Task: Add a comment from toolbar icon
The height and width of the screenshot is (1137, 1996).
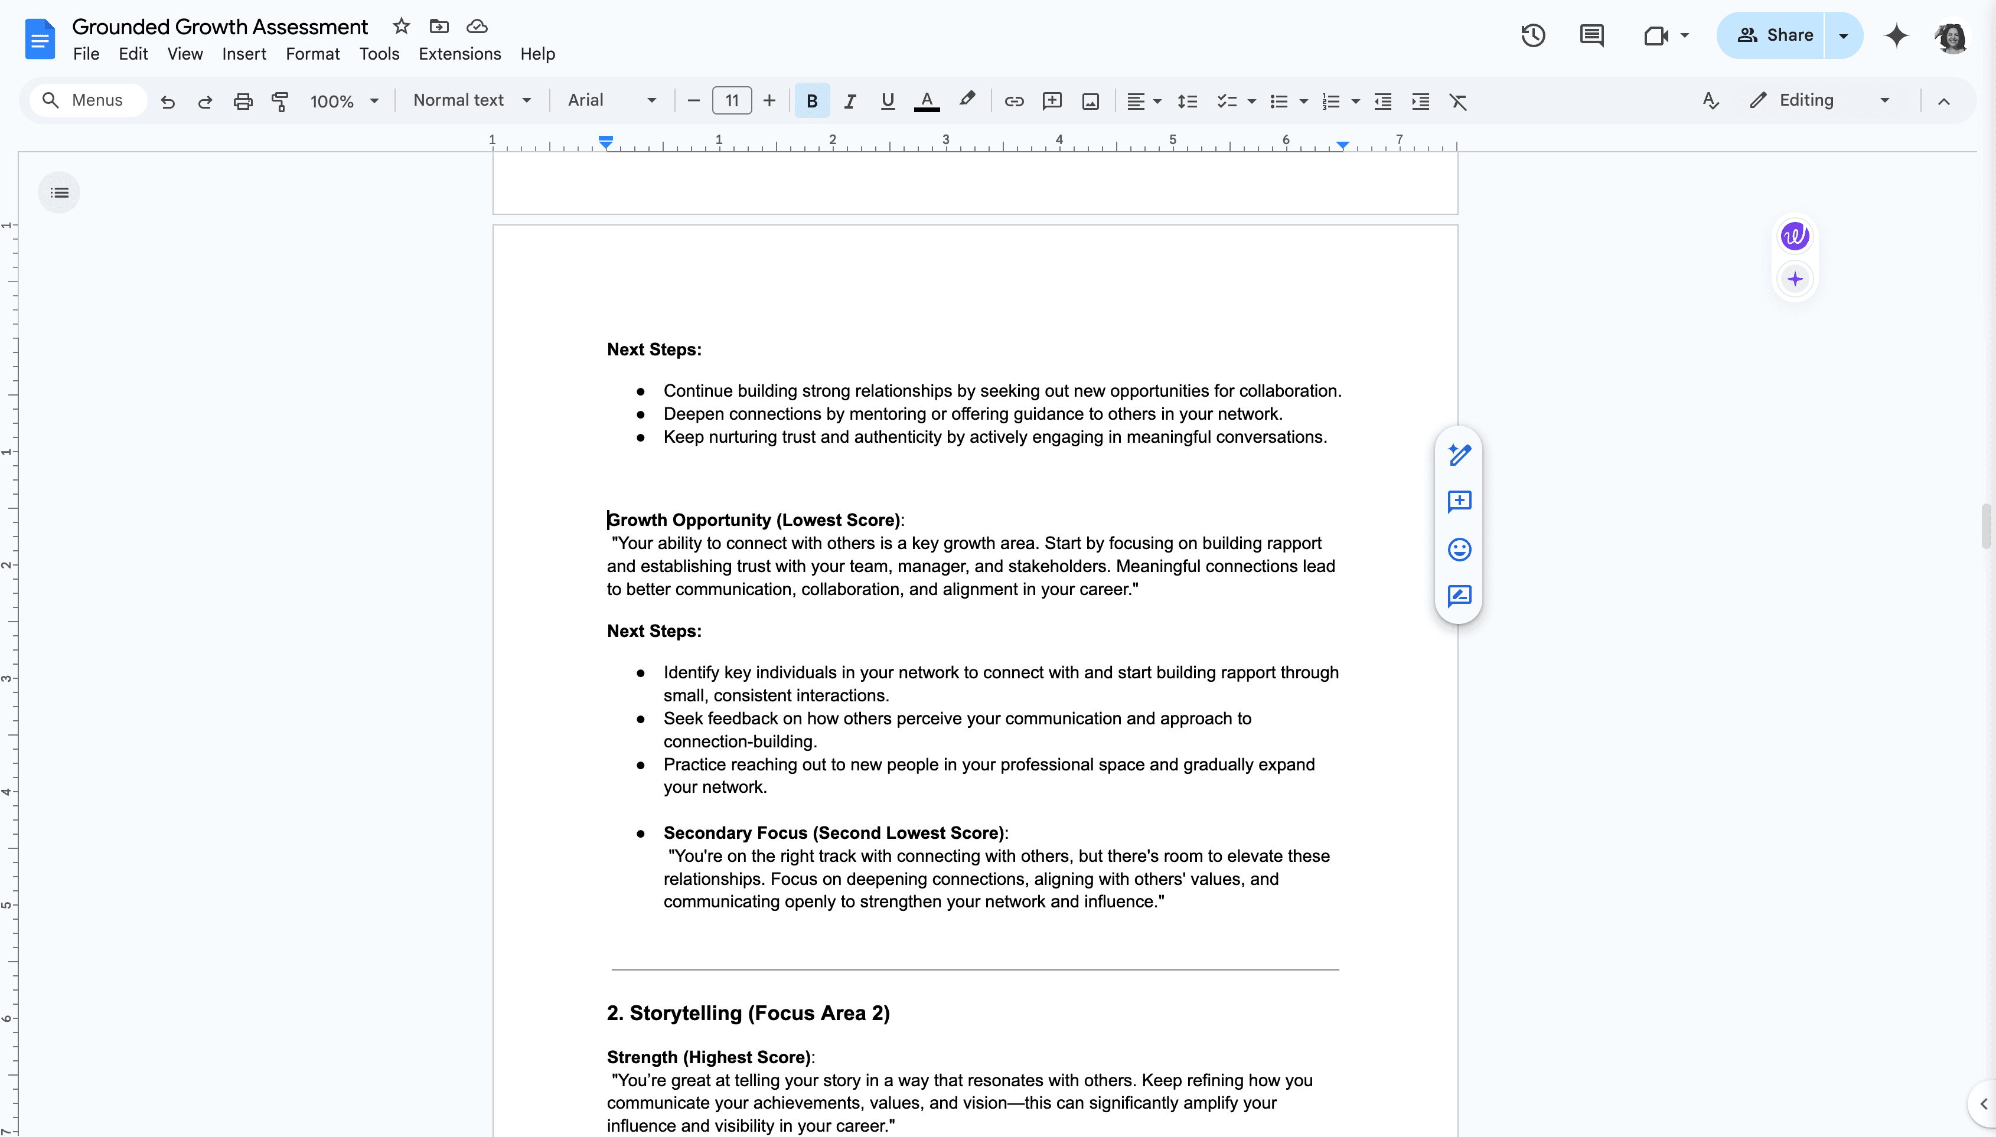Action: pyautogui.click(x=1052, y=101)
